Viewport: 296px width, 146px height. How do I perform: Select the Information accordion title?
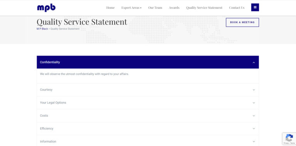tap(48, 141)
